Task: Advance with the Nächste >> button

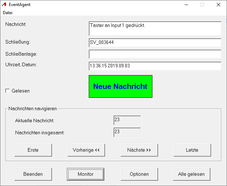Action: click(x=139, y=150)
